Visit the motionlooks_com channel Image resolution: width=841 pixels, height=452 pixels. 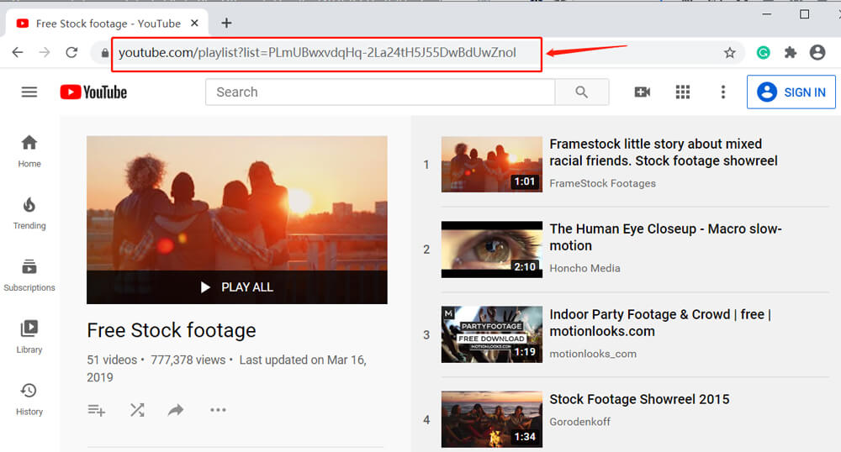(x=593, y=354)
